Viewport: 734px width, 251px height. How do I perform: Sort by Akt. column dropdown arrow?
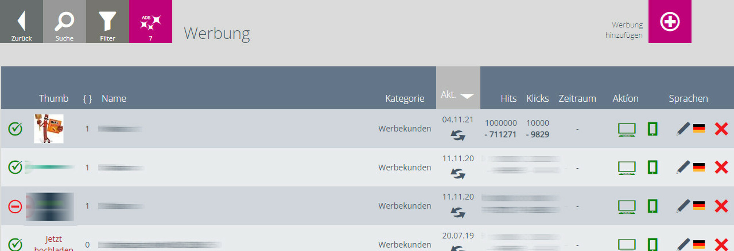[x=467, y=96]
